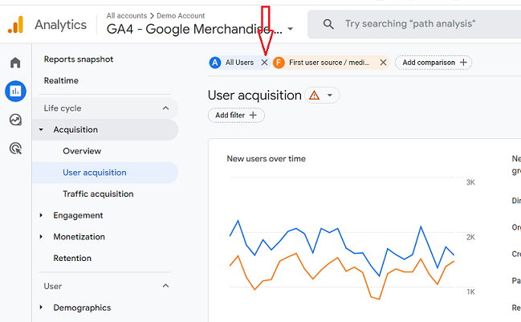Collapse the Acquisition tree arrow
Viewport: 521px width, 322px height.
tap(41, 129)
